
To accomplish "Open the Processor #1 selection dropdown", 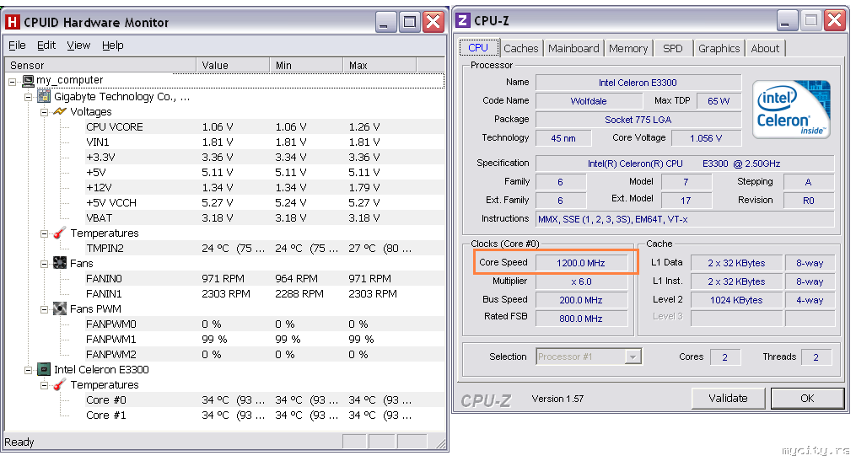I will coord(633,356).
